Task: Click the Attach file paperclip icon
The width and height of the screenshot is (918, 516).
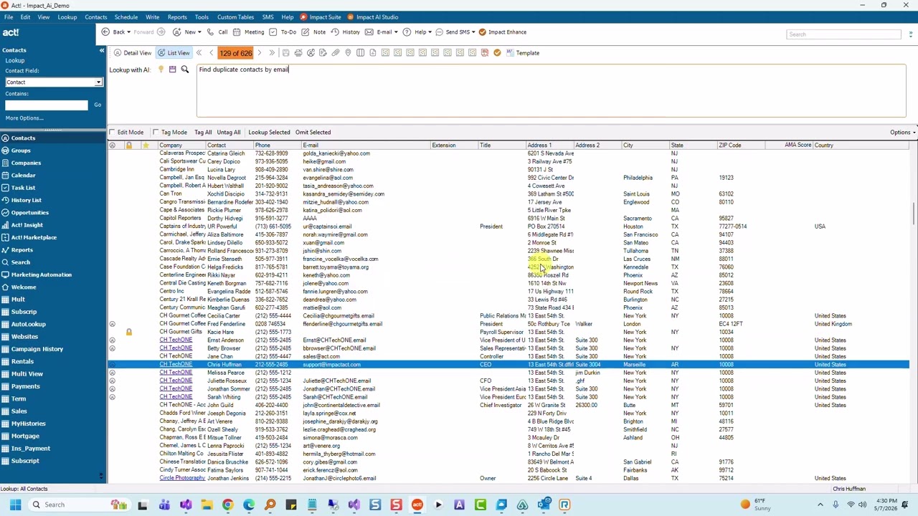Action: pyautogui.click(x=335, y=53)
